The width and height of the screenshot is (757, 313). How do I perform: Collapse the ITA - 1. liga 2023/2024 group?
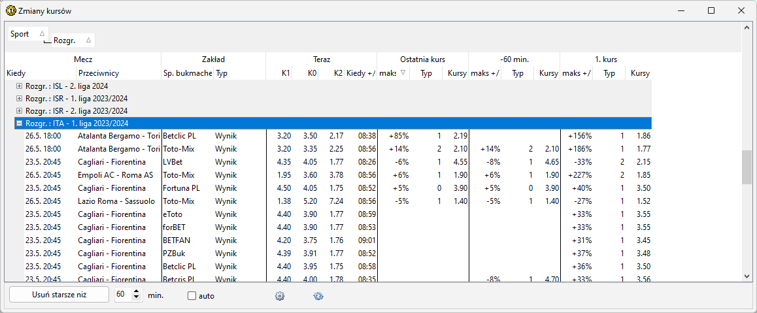pos(19,124)
